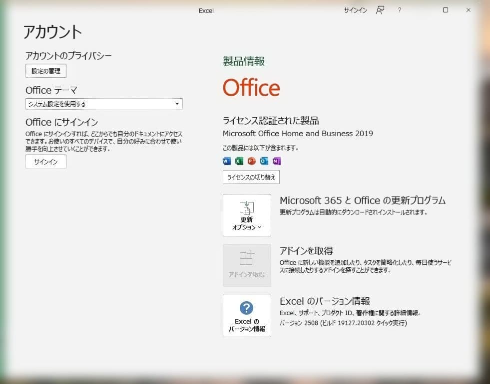The height and width of the screenshot is (384, 490).
Task: Close the Excel window
Action: click(468, 10)
